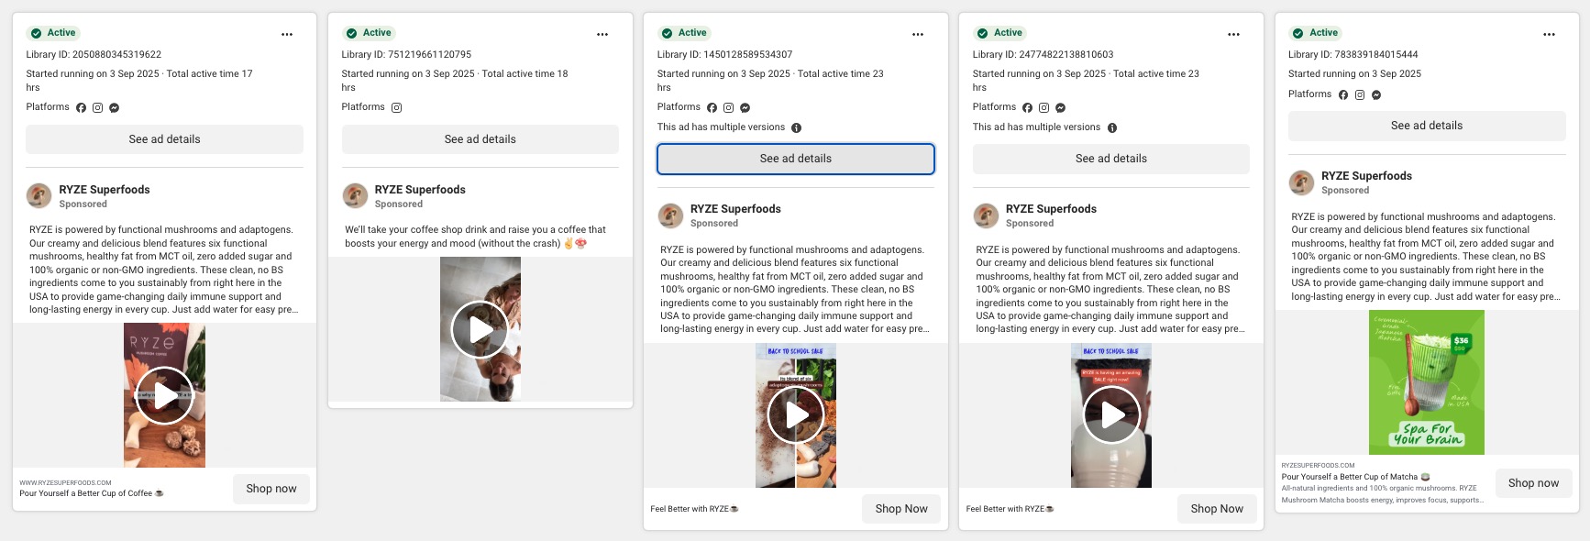Click multiple versions info icon on ad 24774822138810603

pos(1111,127)
